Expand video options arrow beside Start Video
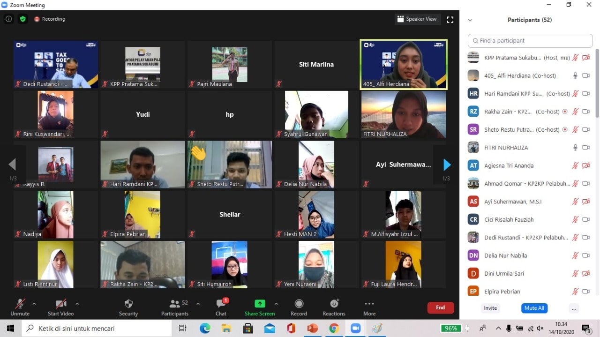Screen dimensions: 600x337 [x=77, y=303]
